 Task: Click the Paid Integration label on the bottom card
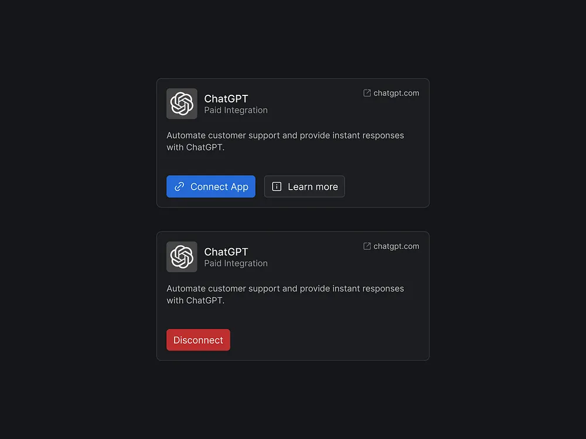[236, 263]
